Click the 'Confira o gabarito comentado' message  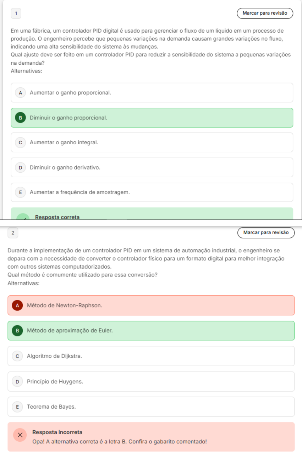pos(119,442)
